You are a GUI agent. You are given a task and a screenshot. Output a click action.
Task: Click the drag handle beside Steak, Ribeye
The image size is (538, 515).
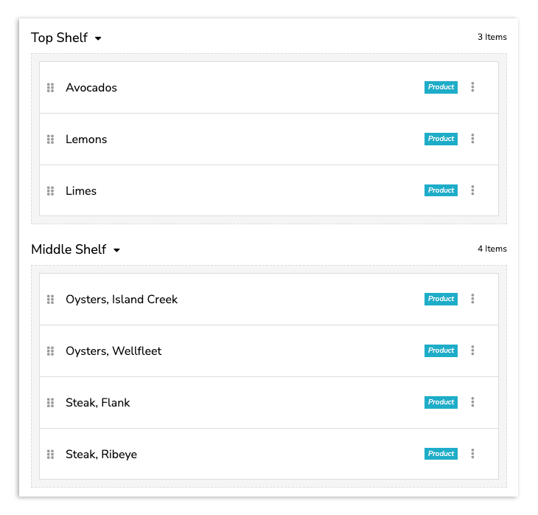tap(51, 454)
